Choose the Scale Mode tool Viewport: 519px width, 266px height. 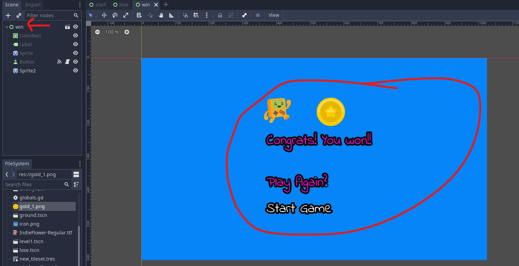pos(126,15)
